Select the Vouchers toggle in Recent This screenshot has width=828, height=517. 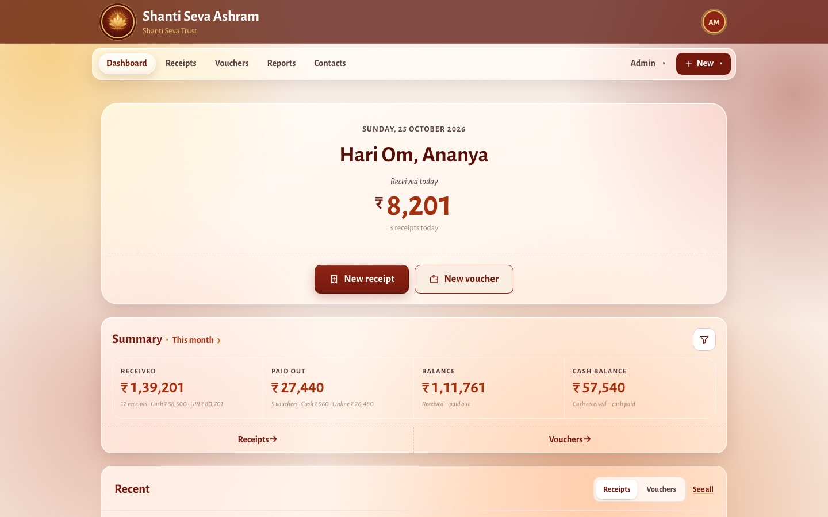661,489
